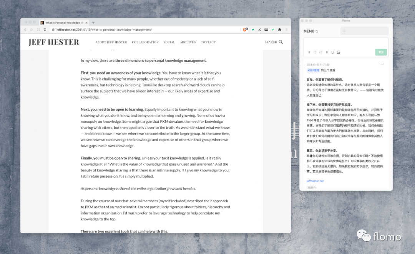Open the Social menu item
The height and width of the screenshot is (254, 415).
click(x=169, y=42)
